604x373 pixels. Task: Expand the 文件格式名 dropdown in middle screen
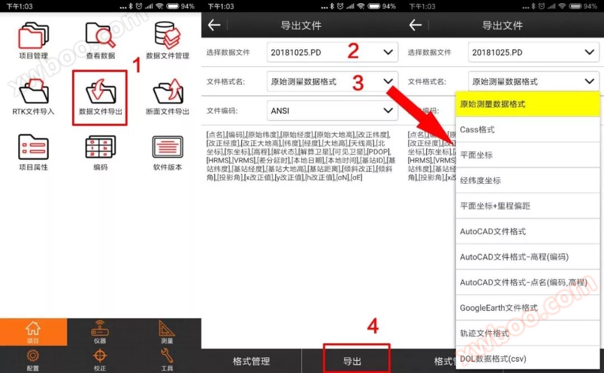(x=332, y=82)
